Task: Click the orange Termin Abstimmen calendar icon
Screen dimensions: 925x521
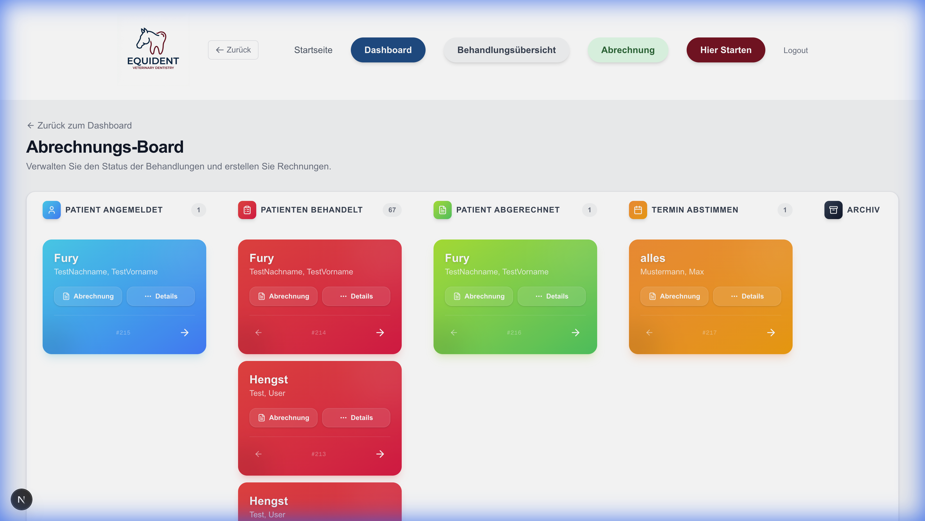Action: 637,210
